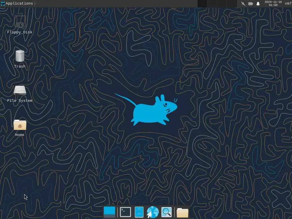
Task: Click the Home label text
Action: point(20,135)
